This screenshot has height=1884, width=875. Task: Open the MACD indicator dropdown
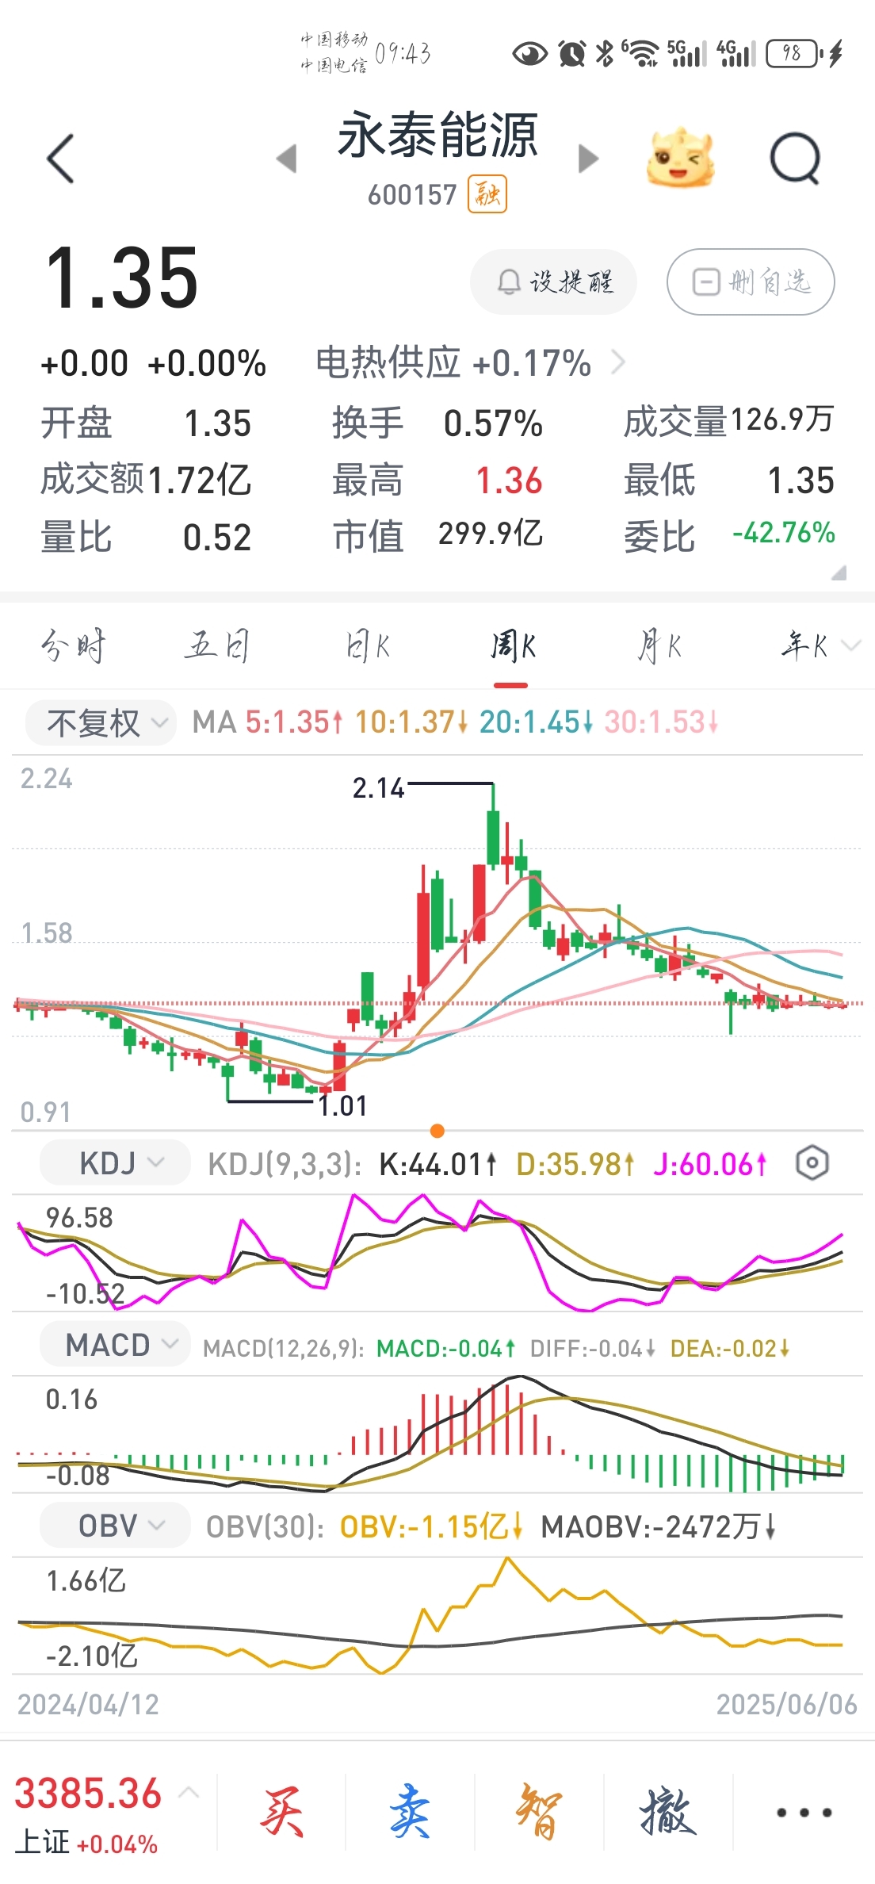point(115,1344)
